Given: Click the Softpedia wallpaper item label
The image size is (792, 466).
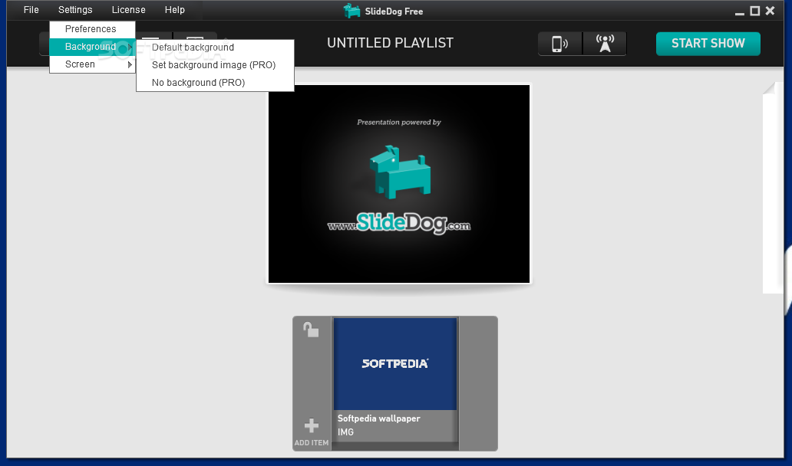Looking at the screenshot, I should tap(379, 418).
